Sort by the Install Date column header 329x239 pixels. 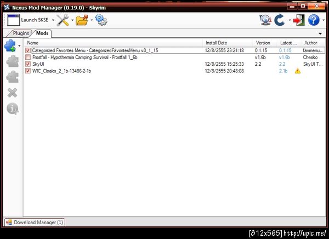[x=228, y=43]
